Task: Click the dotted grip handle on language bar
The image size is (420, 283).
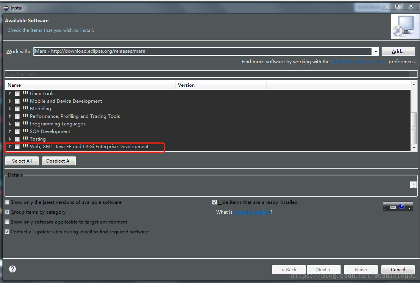Action: (386, 206)
